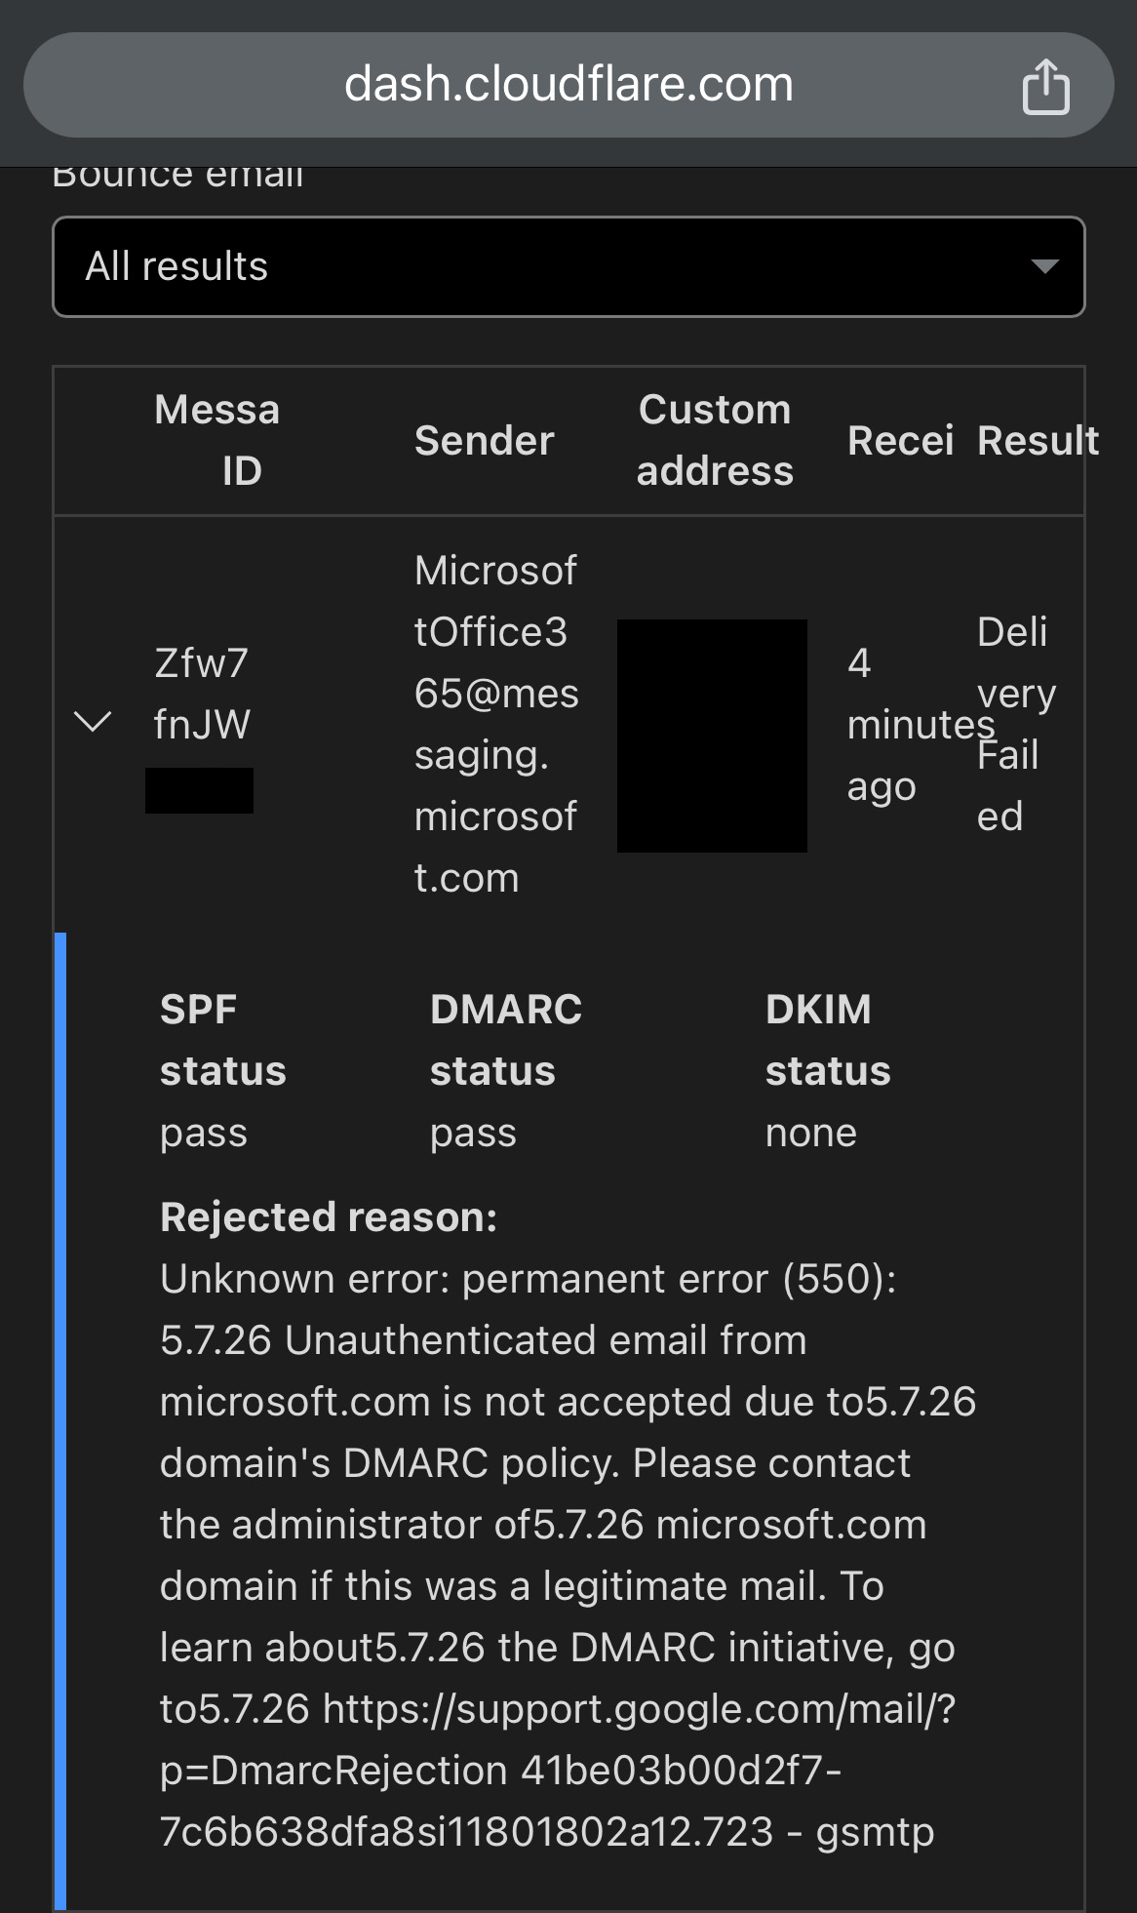The width and height of the screenshot is (1137, 1913).
Task: Tap the iOS share icon
Action: pos(1045,85)
